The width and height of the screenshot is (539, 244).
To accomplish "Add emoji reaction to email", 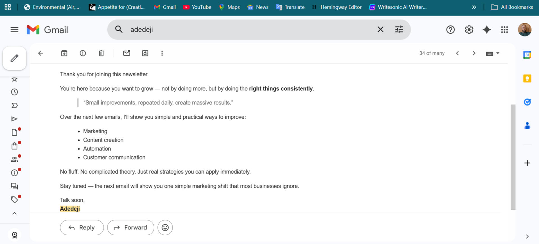I will (165, 227).
